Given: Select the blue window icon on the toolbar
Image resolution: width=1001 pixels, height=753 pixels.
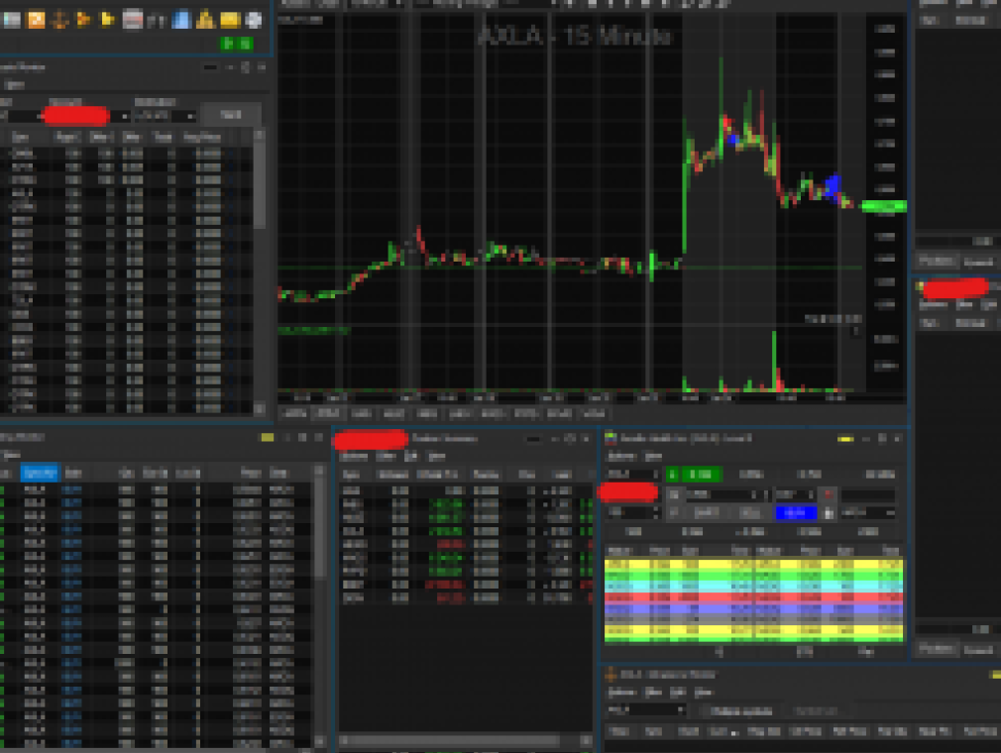Looking at the screenshot, I should [x=181, y=19].
